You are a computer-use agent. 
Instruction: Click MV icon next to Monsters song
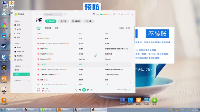click(50, 59)
